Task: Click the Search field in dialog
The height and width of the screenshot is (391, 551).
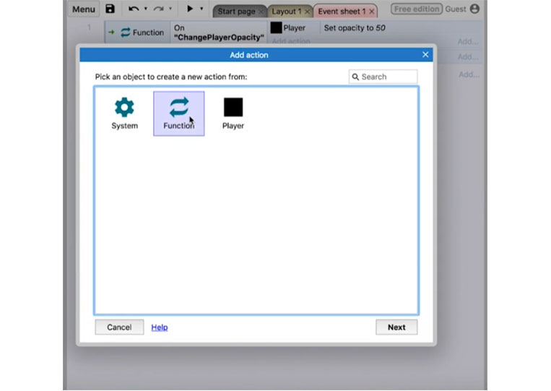Action: tap(383, 77)
